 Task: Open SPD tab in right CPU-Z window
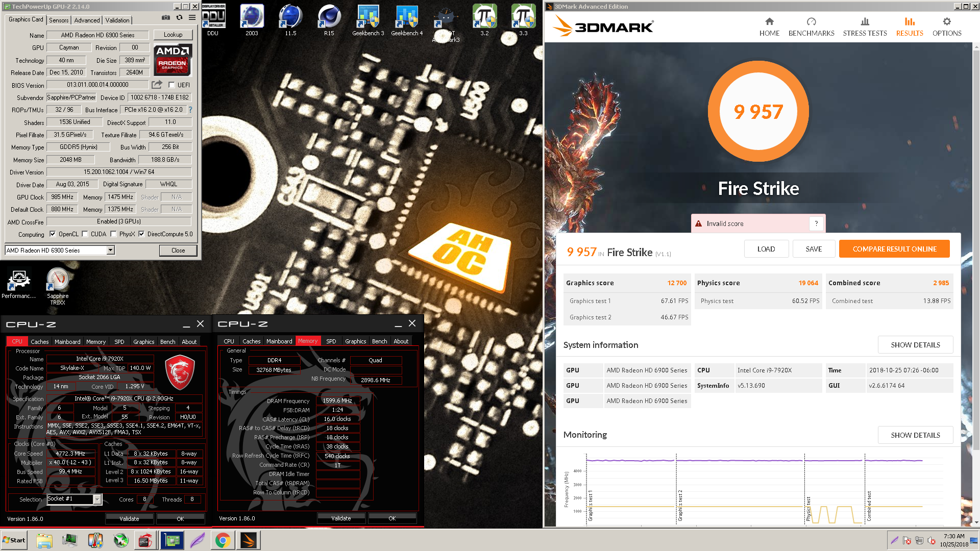click(331, 341)
